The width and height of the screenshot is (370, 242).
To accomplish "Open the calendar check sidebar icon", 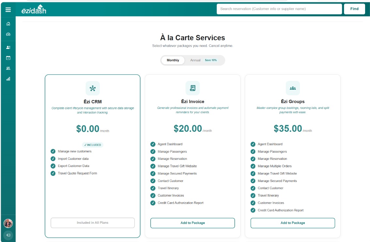I will 8,58.
